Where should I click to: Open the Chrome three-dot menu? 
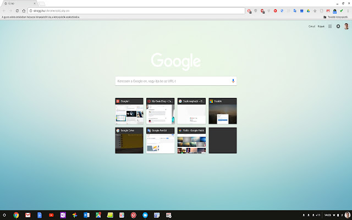(x=348, y=11)
